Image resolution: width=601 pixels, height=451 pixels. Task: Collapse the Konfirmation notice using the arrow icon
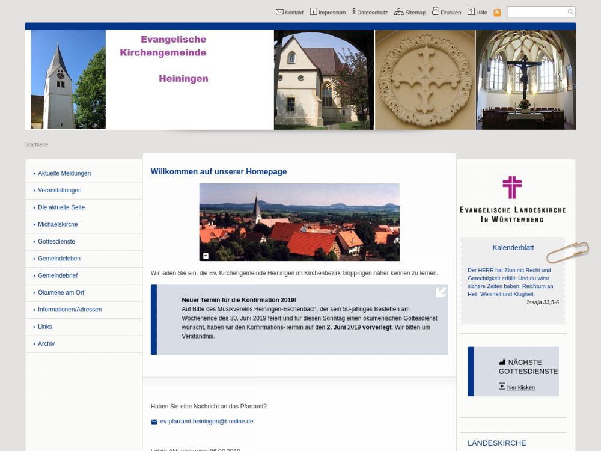pos(441,292)
